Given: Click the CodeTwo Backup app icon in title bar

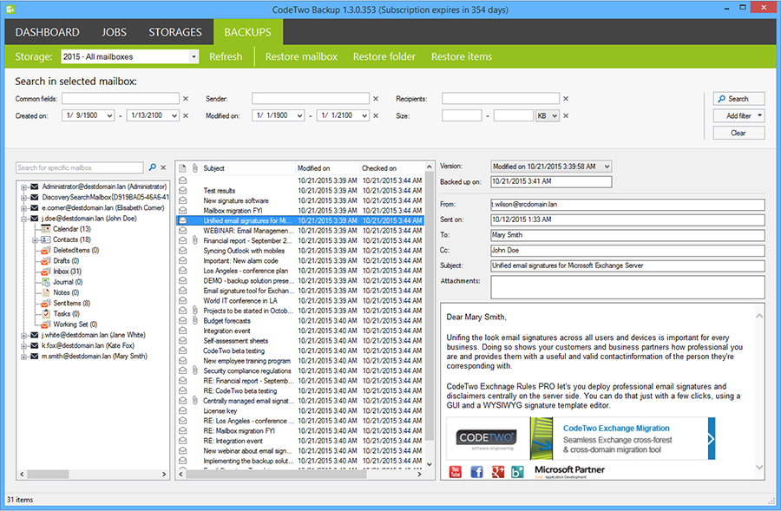Looking at the screenshot, I should [10, 9].
